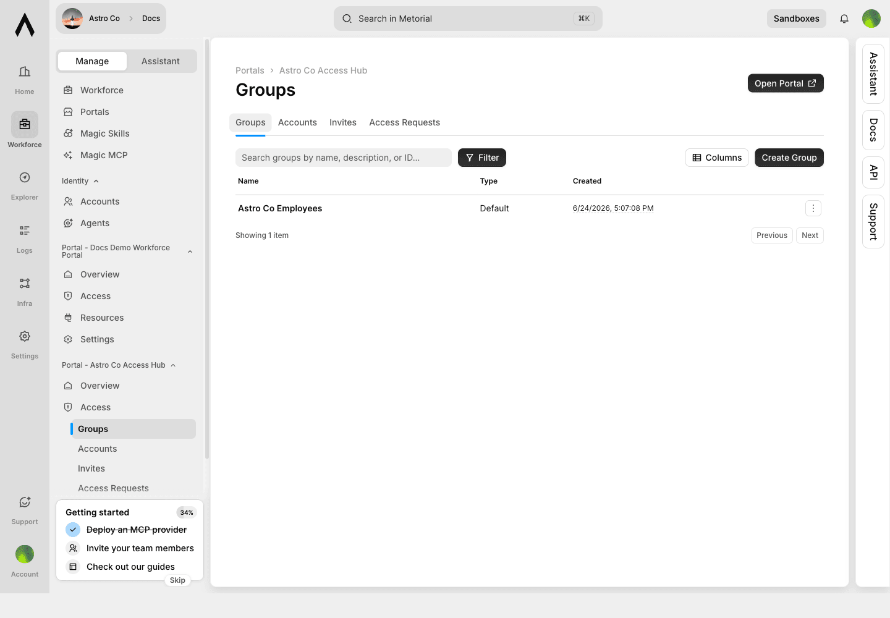This screenshot has height=618, width=890.
Task: Open Accounts under Access submenu
Action: (x=133, y=449)
